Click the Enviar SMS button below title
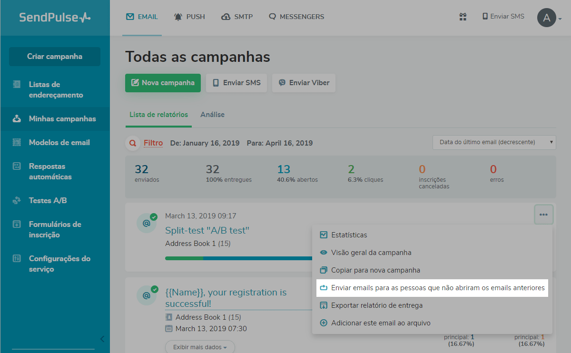 [236, 83]
